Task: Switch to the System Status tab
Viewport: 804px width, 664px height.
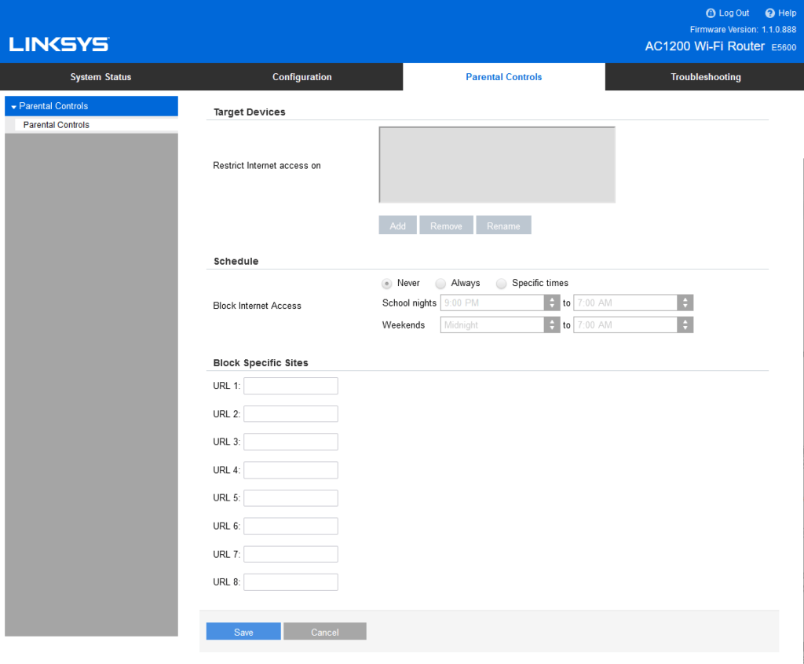Action: pos(100,77)
